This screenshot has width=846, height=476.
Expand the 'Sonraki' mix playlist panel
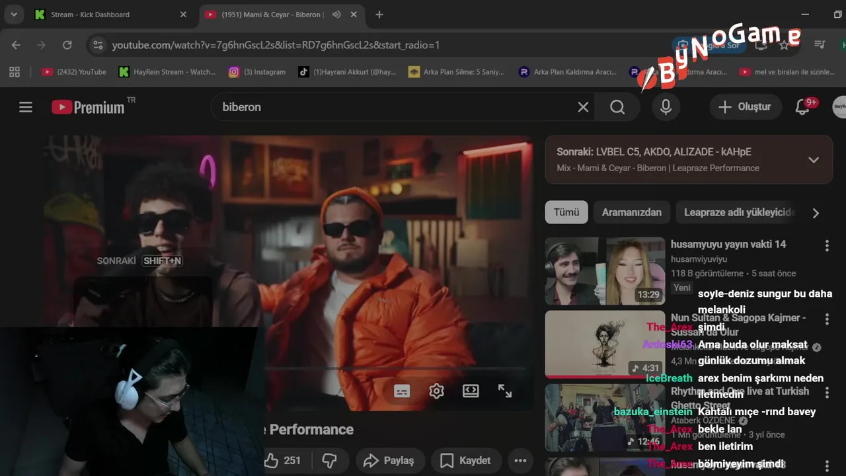click(x=814, y=160)
